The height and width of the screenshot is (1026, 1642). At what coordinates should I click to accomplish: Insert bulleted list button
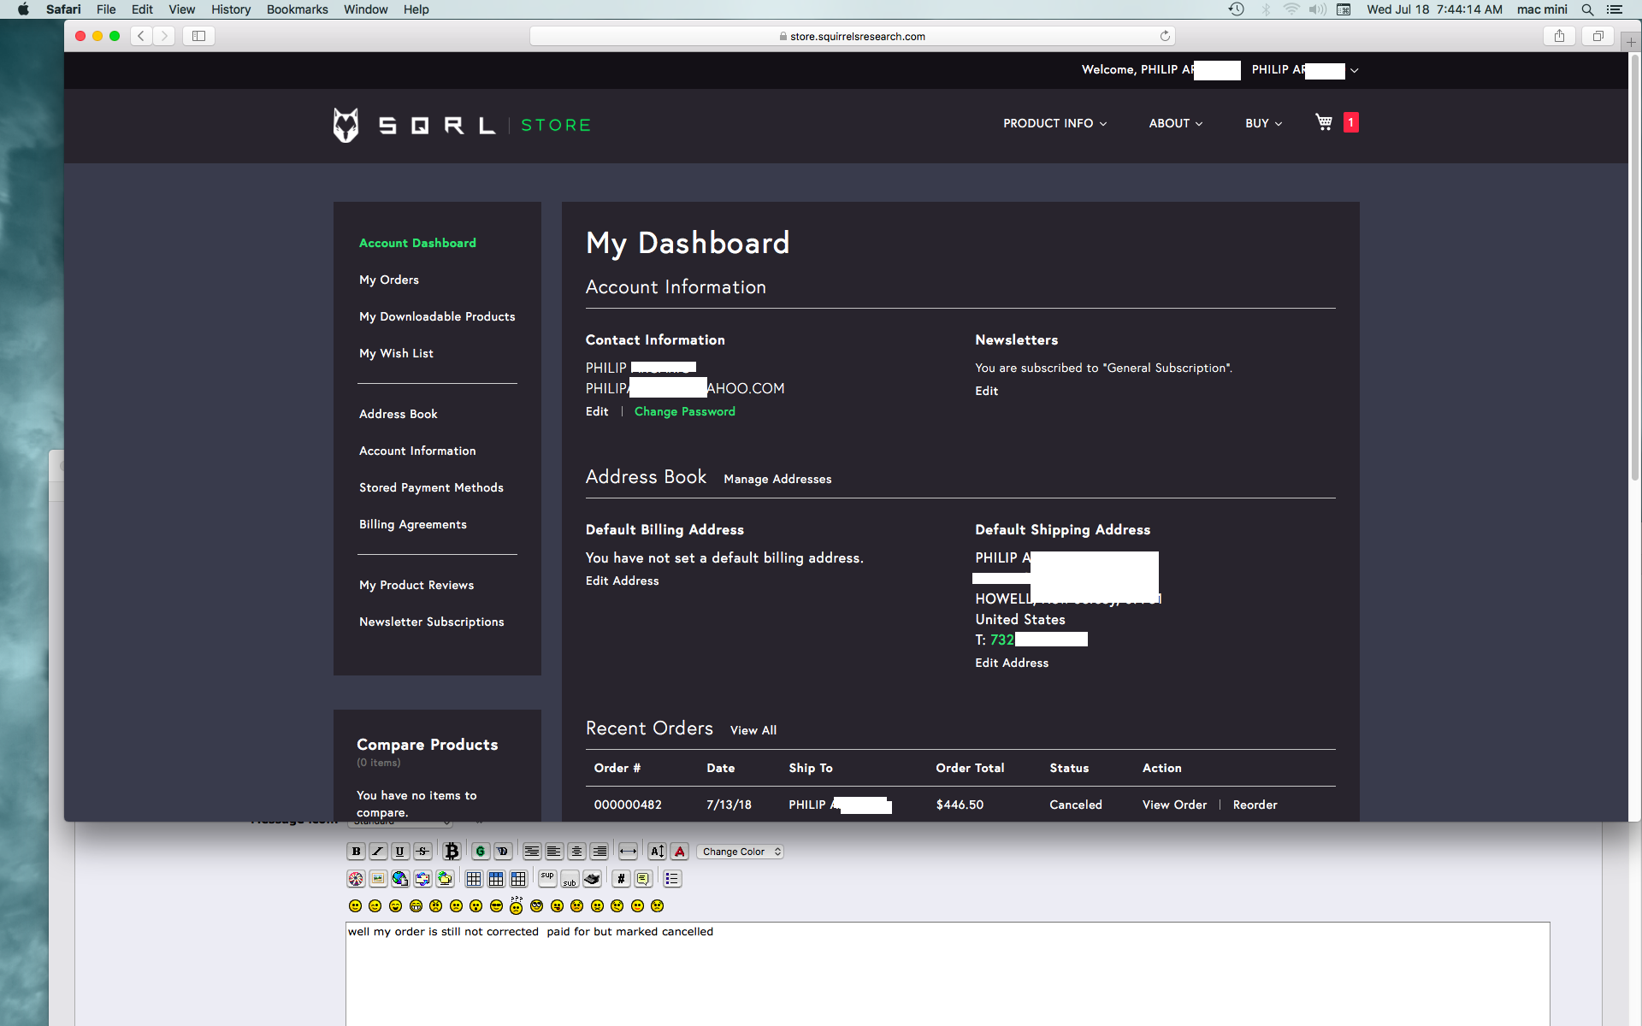tap(672, 879)
